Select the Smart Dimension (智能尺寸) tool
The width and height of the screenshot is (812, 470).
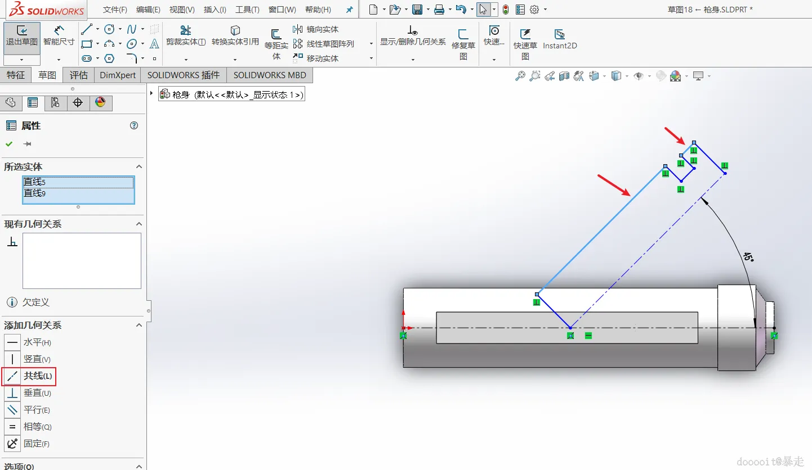coord(59,37)
